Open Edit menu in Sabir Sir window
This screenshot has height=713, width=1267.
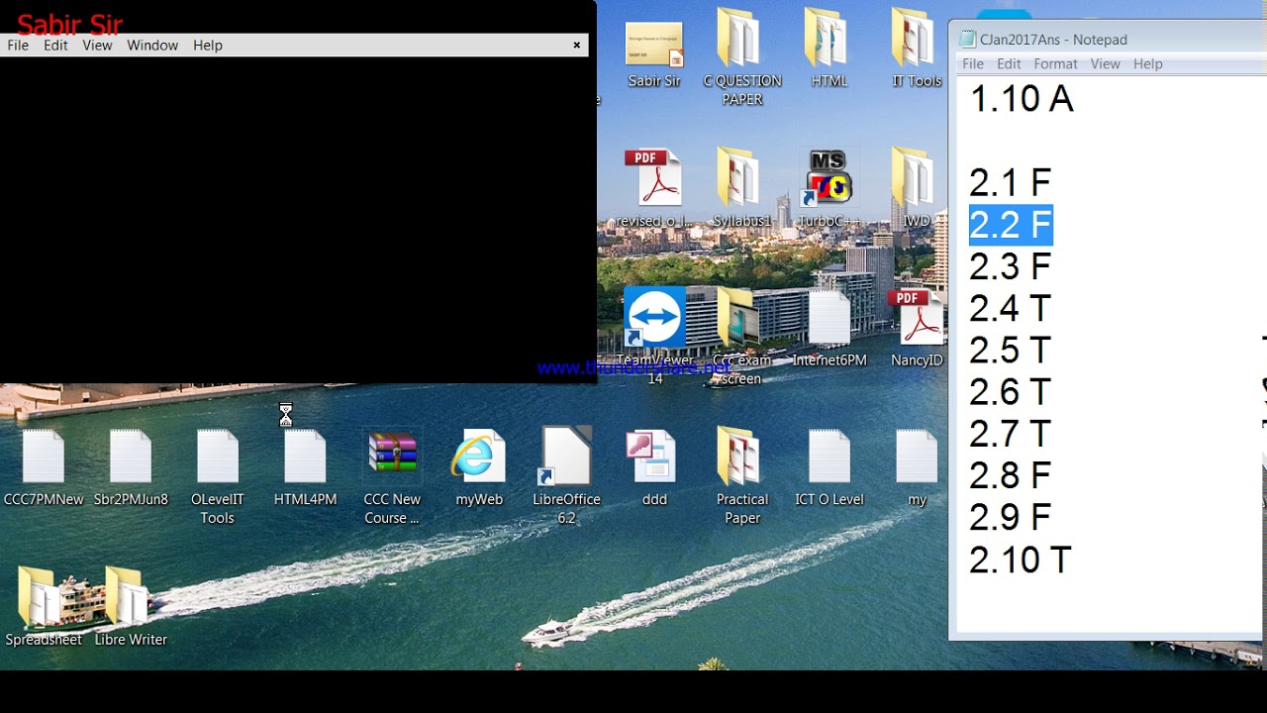55,46
